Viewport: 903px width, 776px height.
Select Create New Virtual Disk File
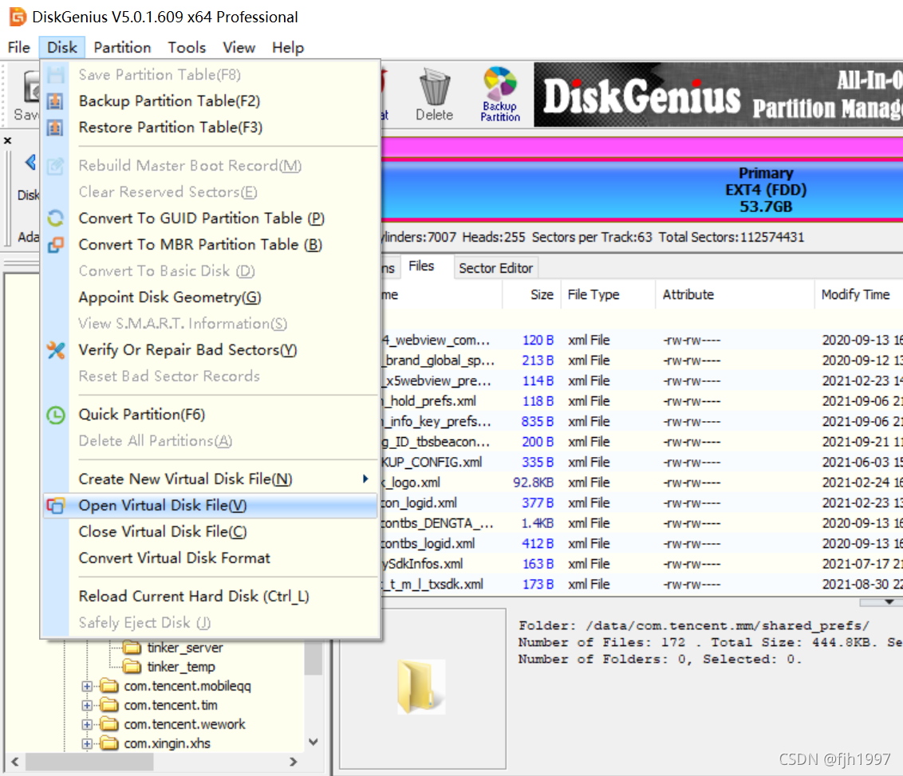211,479
